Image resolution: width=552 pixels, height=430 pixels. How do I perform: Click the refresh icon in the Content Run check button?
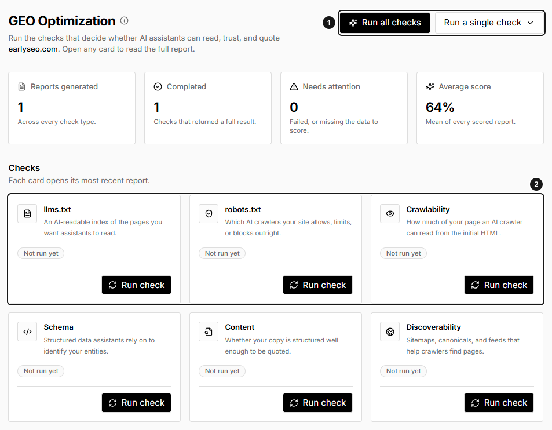[x=294, y=403]
